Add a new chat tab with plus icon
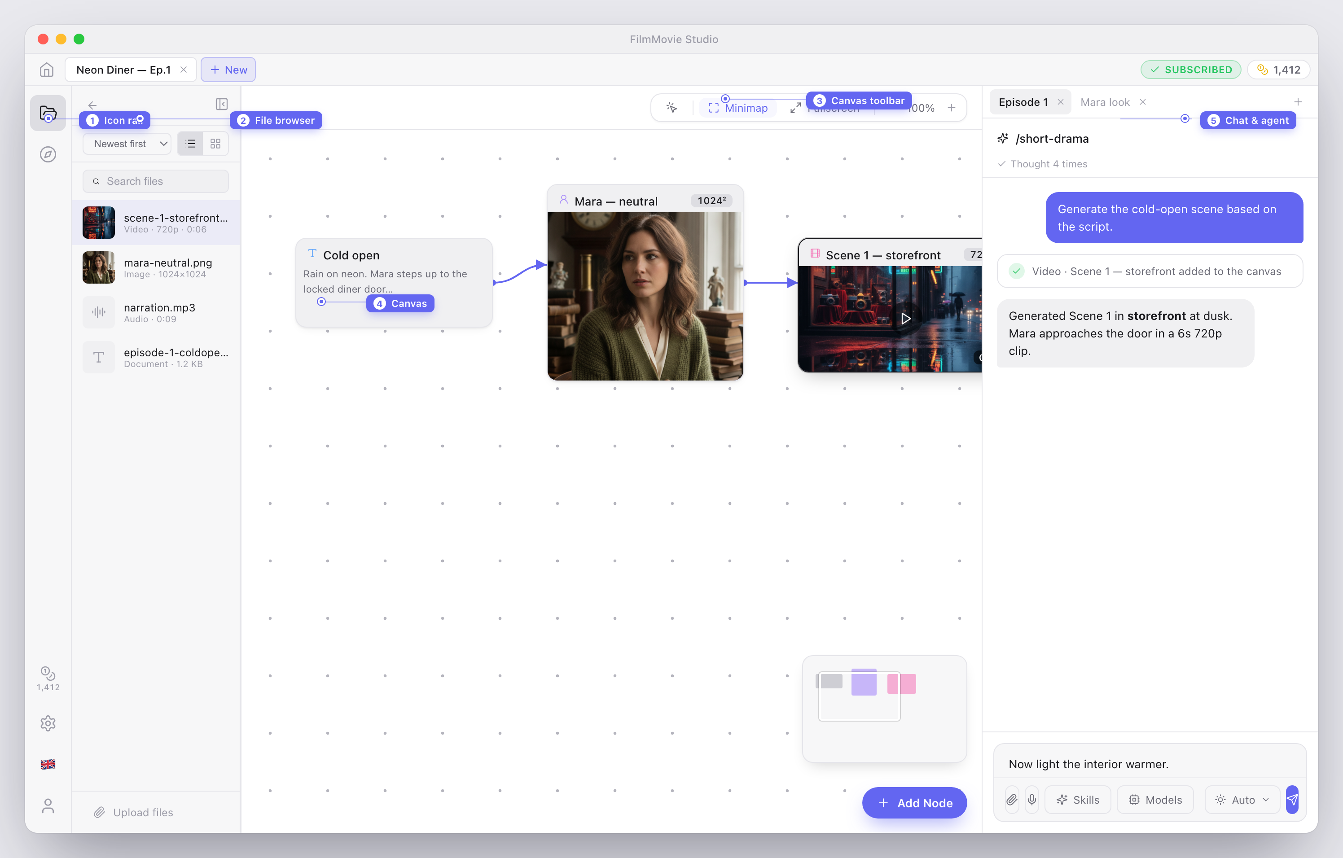Image resolution: width=1343 pixels, height=858 pixels. pos(1298,102)
